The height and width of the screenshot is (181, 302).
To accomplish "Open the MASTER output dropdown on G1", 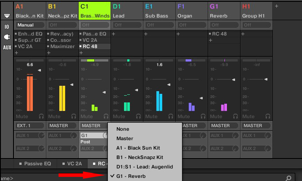I will pyautogui.click(x=224, y=126).
